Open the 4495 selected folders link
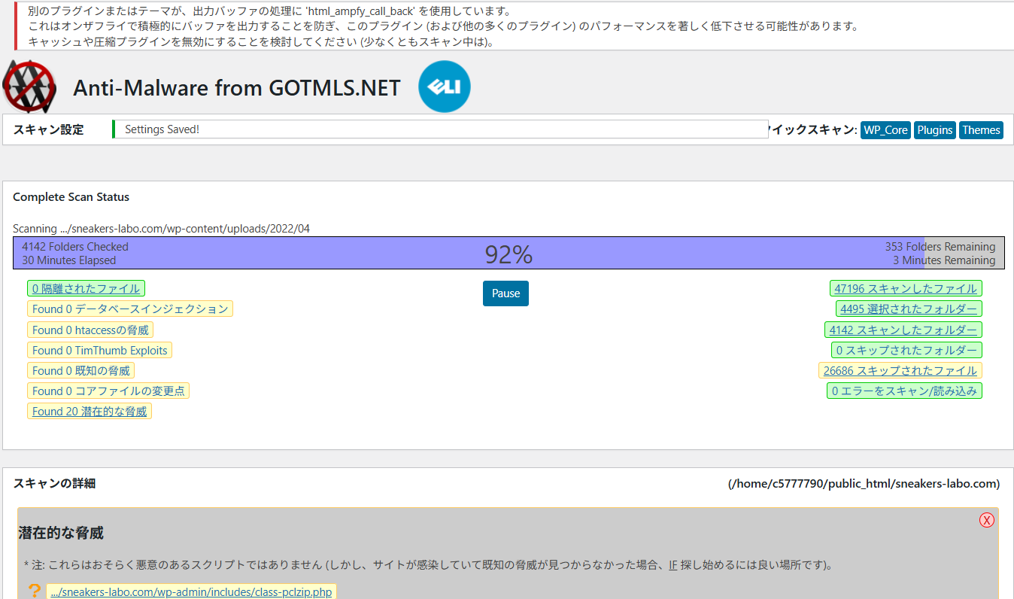 (909, 309)
